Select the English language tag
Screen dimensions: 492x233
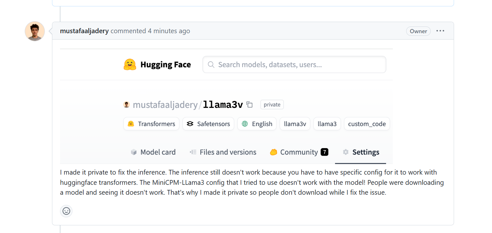(257, 124)
